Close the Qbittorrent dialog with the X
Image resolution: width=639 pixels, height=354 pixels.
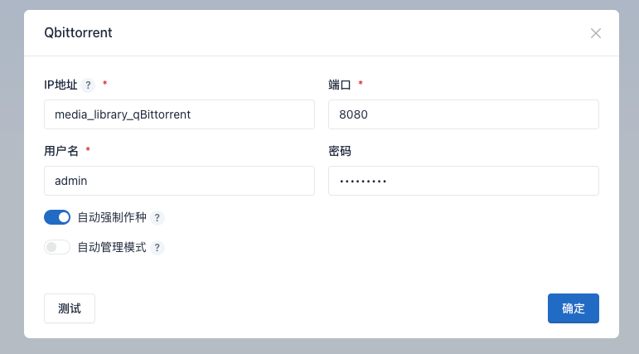595,33
